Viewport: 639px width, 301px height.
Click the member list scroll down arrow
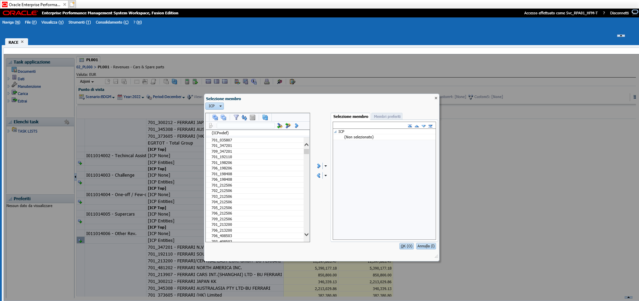(306, 235)
